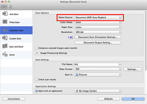Screen dimensions: 147x104
Task: Open the Paper Size dropdown
Action: pos(98,27)
